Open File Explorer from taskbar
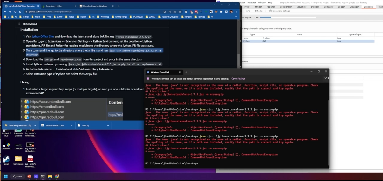 tap(50, 176)
